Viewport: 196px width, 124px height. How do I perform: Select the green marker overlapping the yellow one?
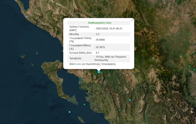pyautogui.click(x=182, y=56)
